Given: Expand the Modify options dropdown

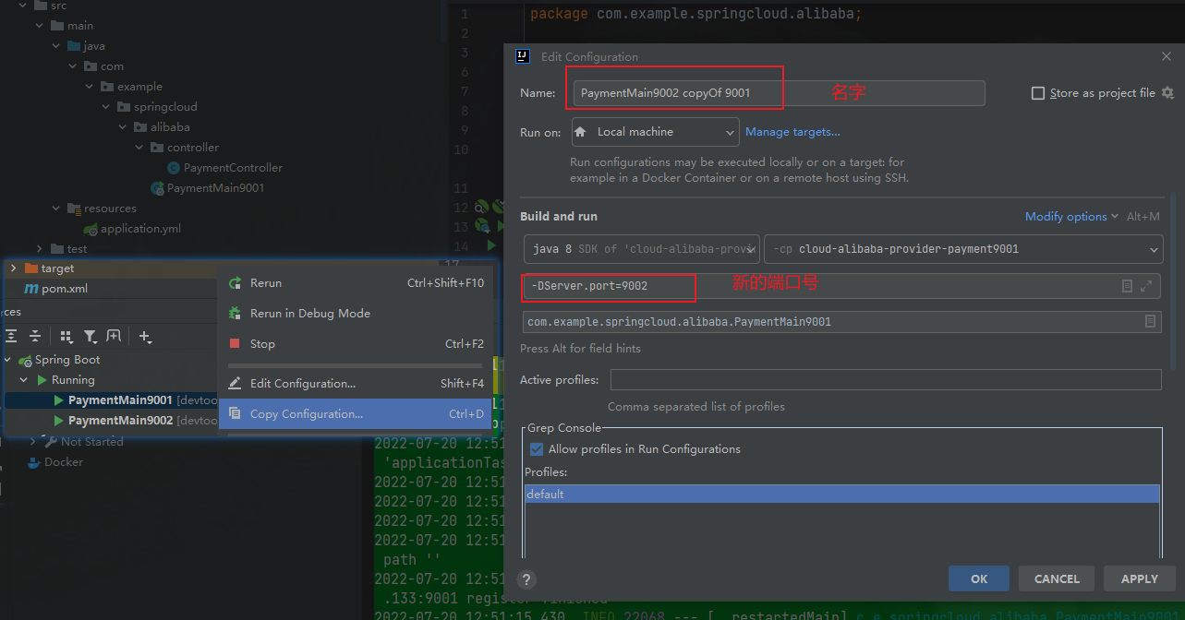Looking at the screenshot, I should tap(1070, 217).
